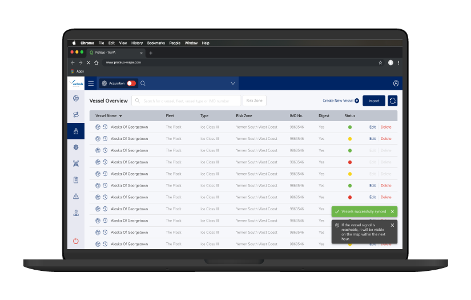Screen dimensions: 471x300
Task: Click the red power logout icon
Action: (76, 241)
